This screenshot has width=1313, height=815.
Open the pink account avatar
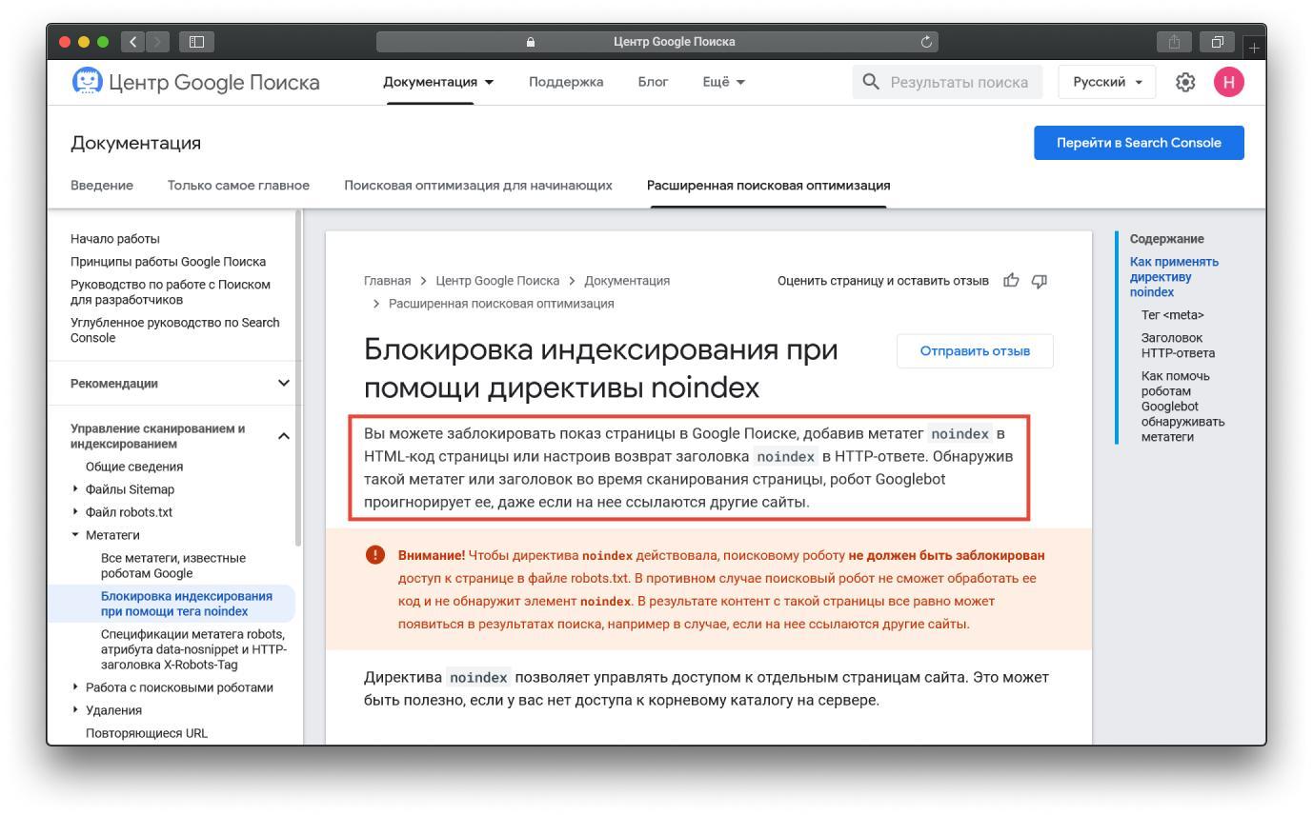(1228, 82)
